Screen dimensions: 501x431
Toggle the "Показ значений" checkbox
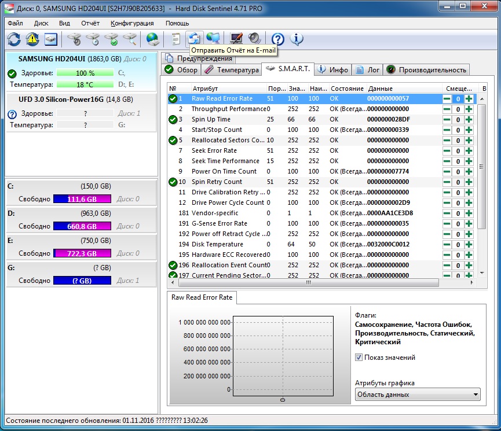(x=359, y=358)
